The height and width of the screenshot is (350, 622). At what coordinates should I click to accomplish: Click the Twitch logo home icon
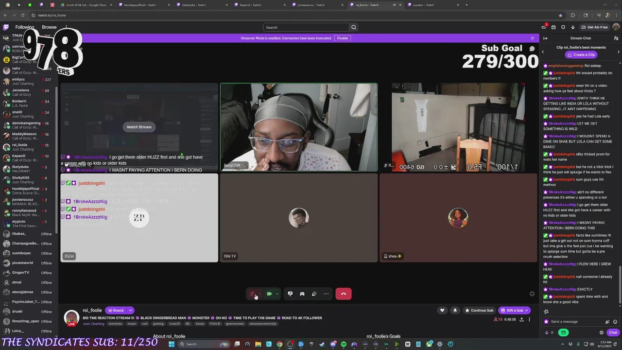click(x=6, y=27)
